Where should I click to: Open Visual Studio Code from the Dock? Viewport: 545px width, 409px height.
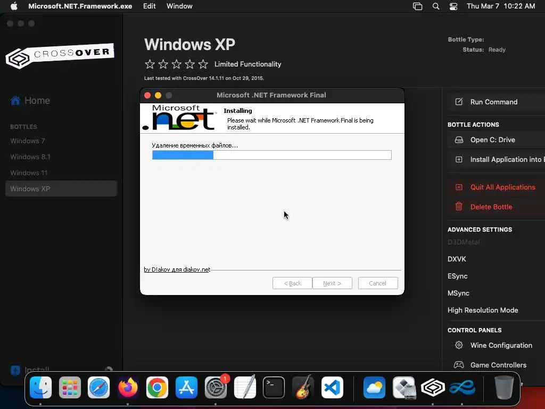(x=332, y=388)
